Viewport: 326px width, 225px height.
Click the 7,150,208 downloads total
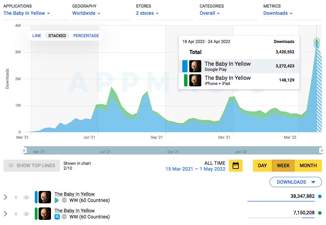[x=304, y=213]
